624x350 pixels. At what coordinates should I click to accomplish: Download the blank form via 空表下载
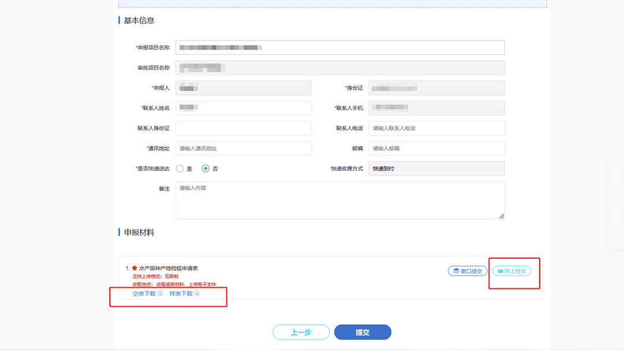pyautogui.click(x=144, y=293)
